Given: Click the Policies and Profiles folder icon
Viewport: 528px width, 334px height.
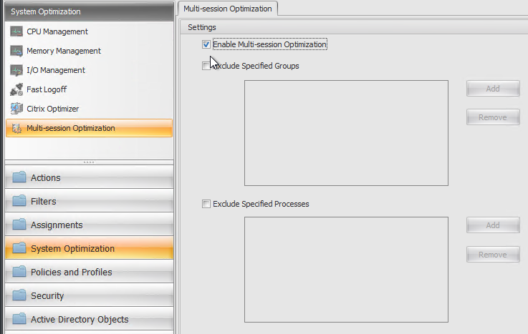Looking at the screenshot, I should click(19, 272).
